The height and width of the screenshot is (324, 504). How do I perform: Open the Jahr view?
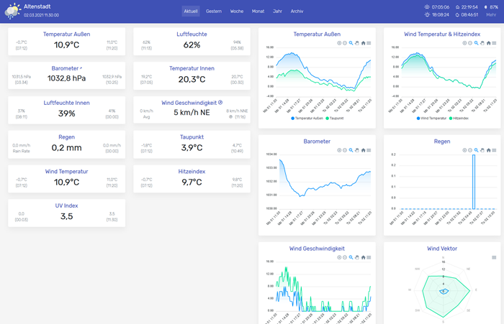277,11
